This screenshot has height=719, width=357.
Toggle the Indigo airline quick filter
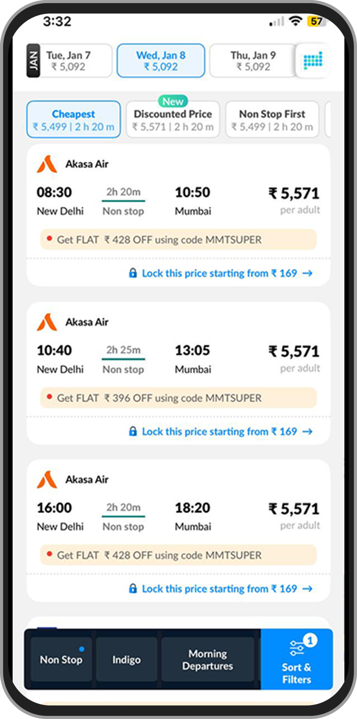click(x=126, y=659)
